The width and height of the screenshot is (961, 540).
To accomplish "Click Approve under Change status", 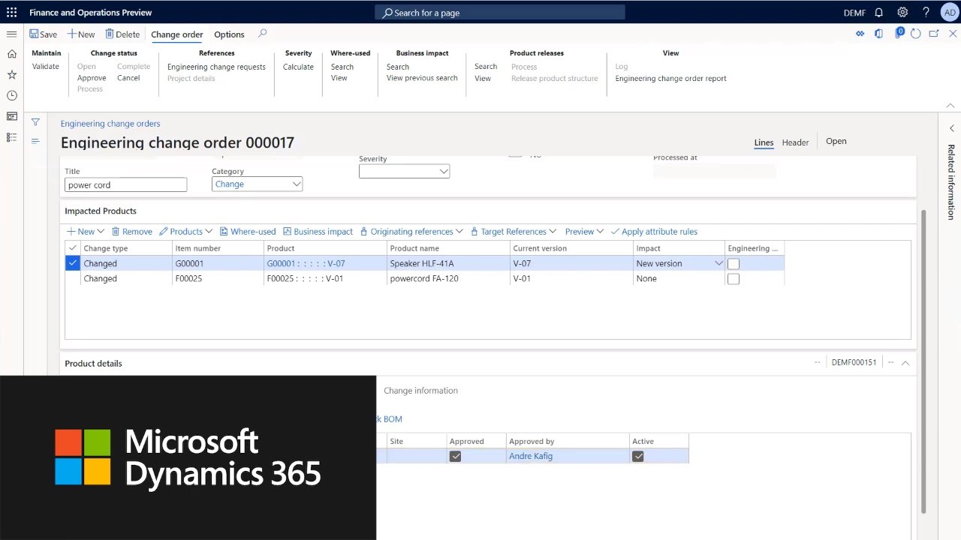I will coord(92,78).
